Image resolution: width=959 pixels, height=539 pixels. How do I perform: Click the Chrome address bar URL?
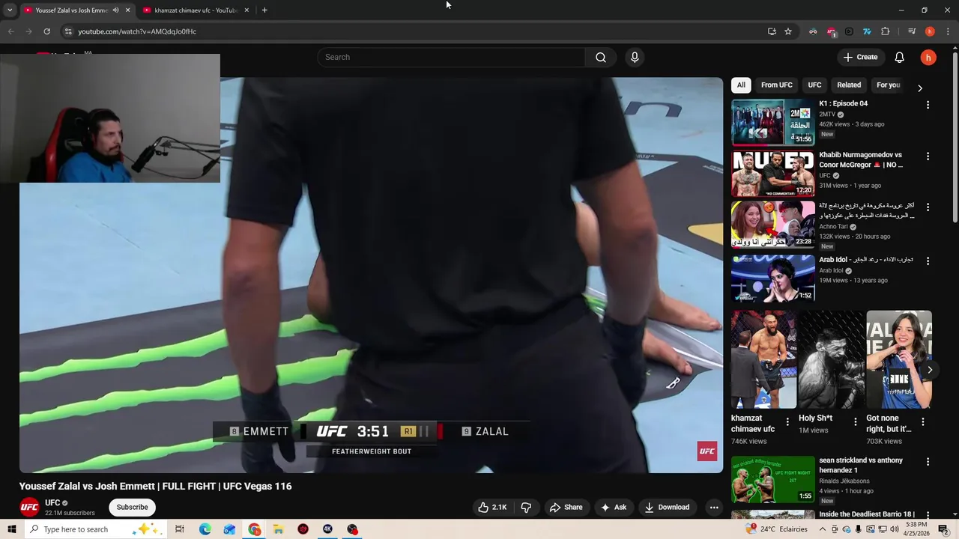coord(137,31)
